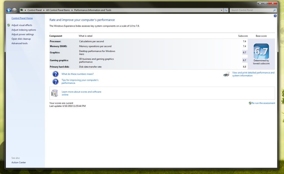The width and height of the screenshot is (284, 174).
Task: Click the Memory (RAM) component label
Action: tap(59, 46)
